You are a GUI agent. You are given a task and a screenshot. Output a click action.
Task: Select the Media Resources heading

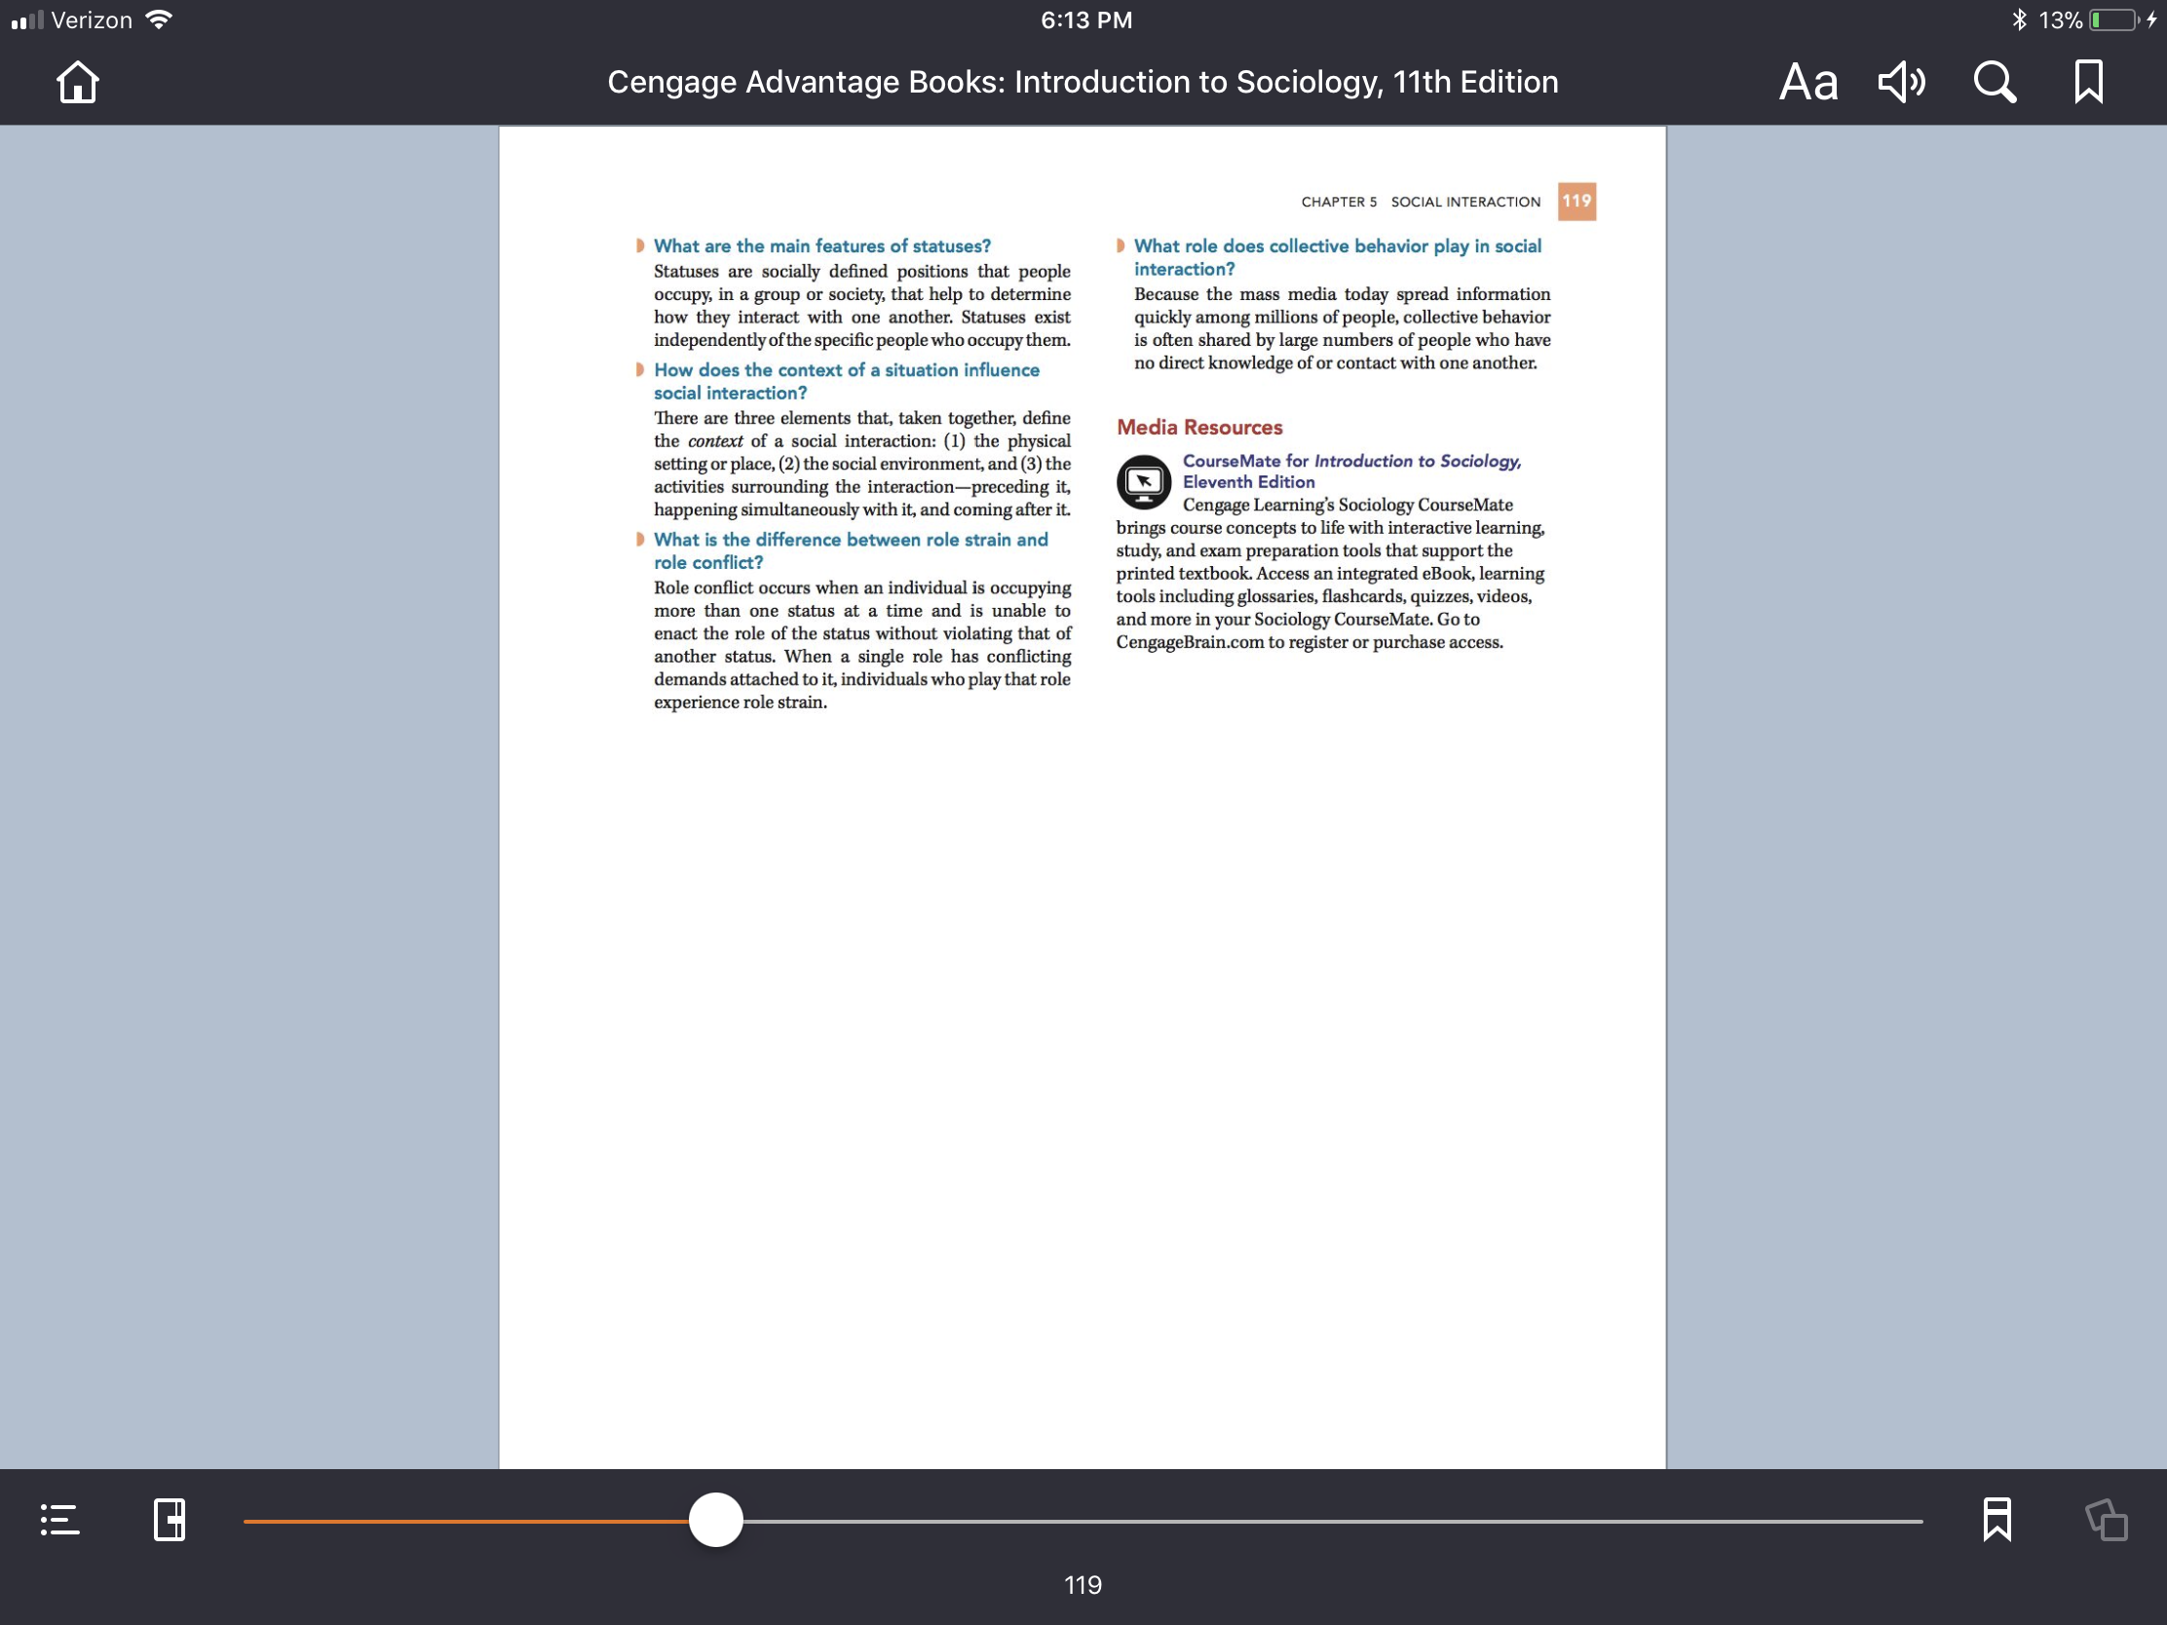coord(1199,427)
